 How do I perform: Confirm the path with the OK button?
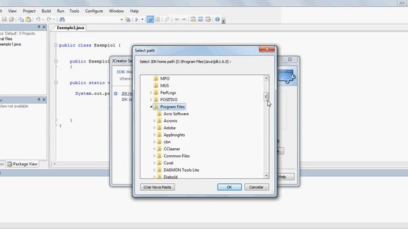[x=229, y=187]
